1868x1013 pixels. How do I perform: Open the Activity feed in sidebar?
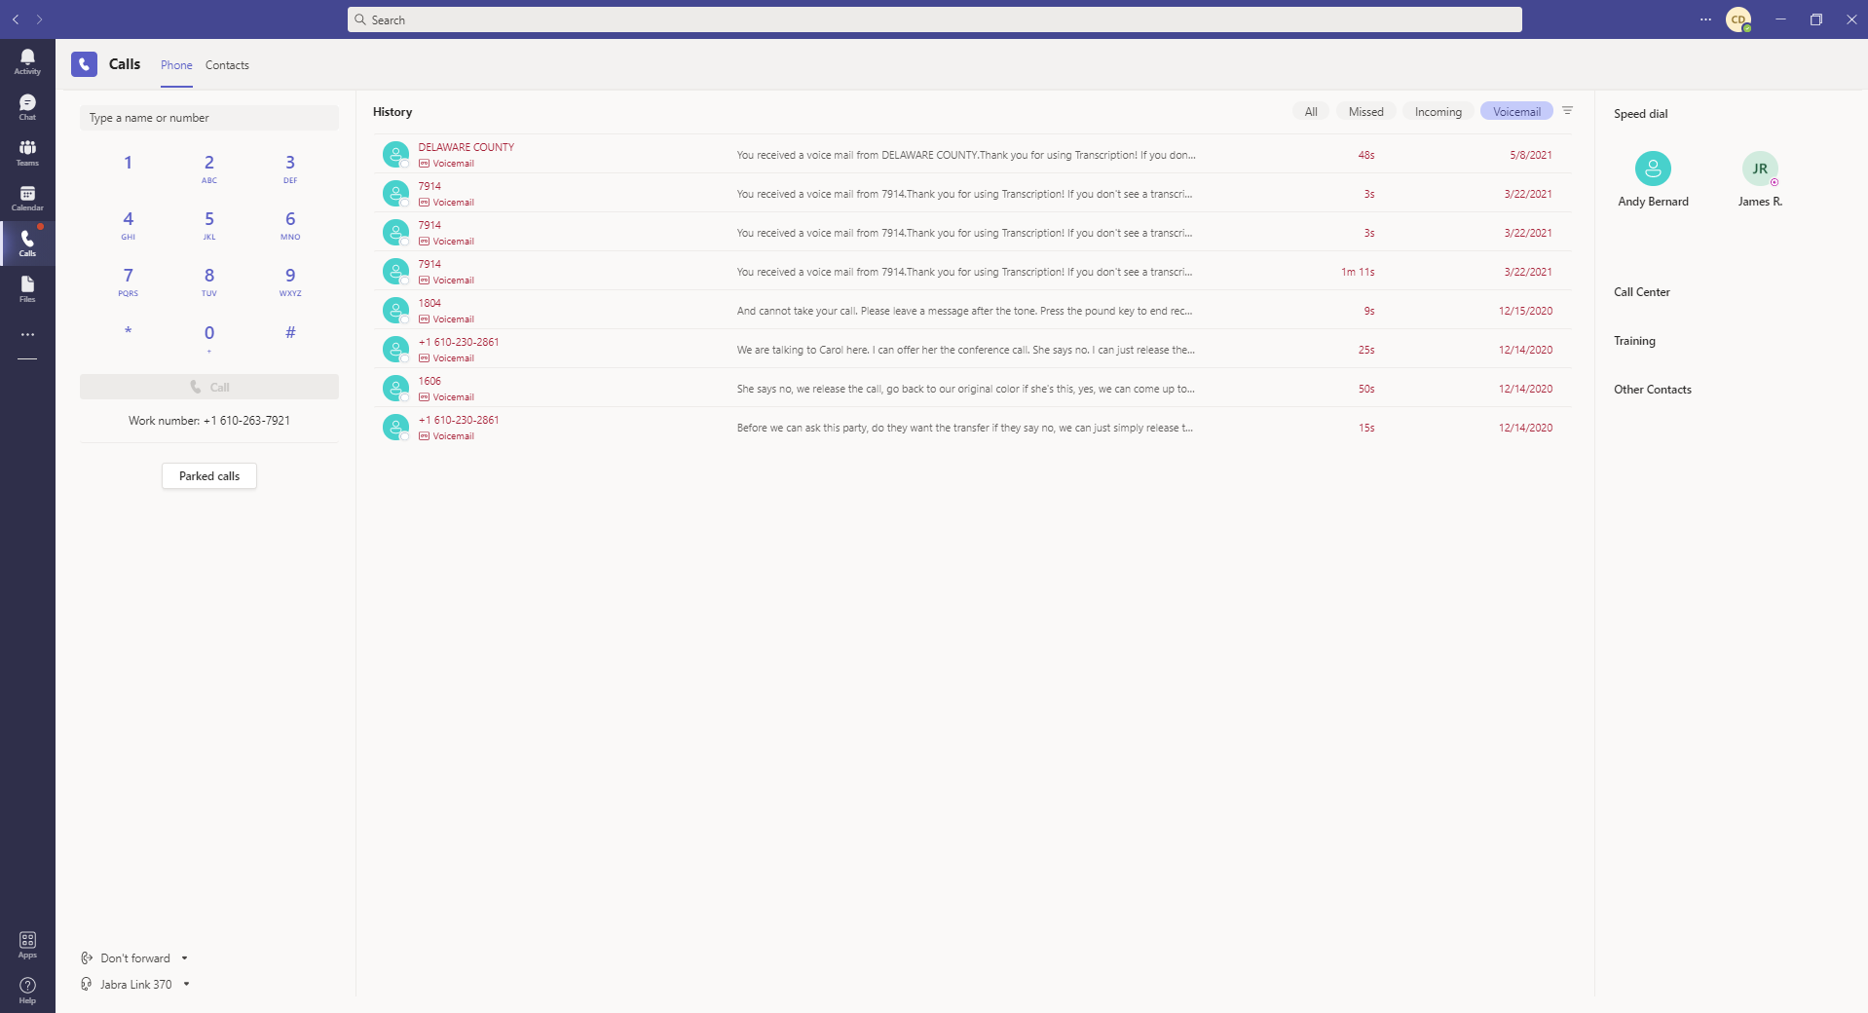(x=27, y=61)
